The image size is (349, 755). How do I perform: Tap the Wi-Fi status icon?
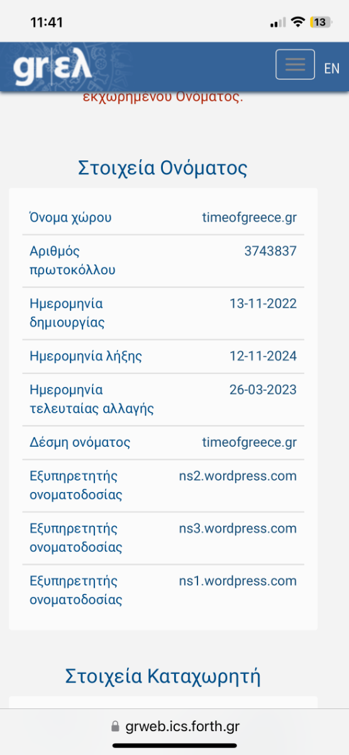297,22
